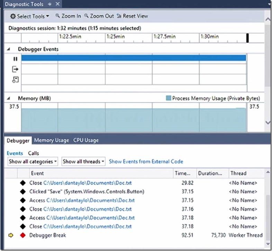Click the red diamond Debugger Break icon

(23, 235)
